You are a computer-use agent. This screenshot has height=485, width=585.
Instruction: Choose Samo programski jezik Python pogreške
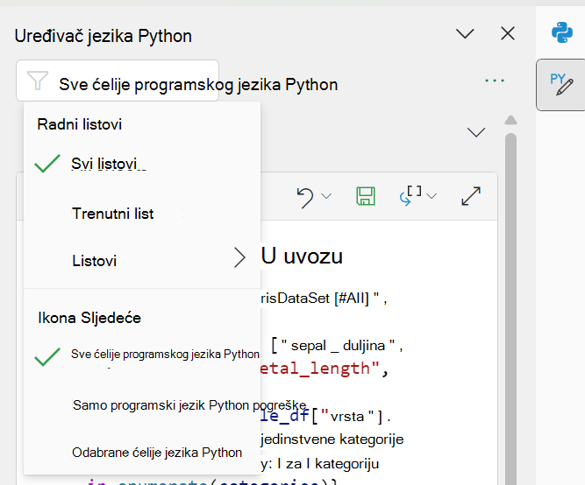(x=142, y=405)
